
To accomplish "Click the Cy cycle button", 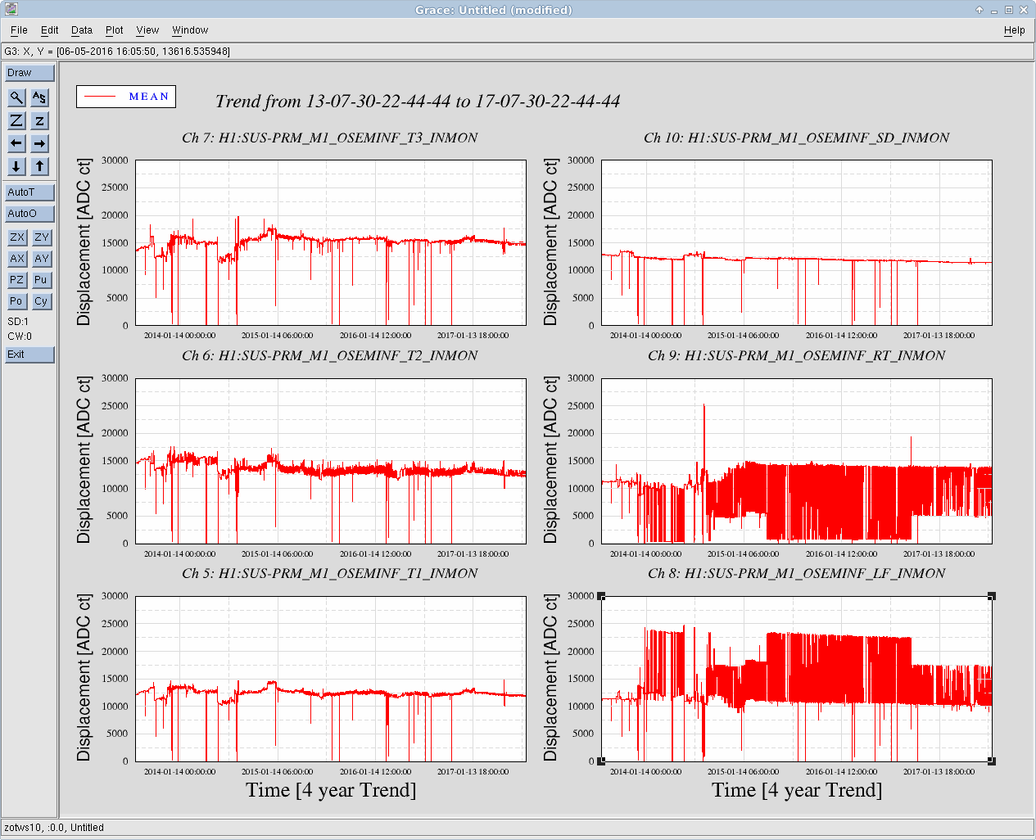I will click(42, 301).
